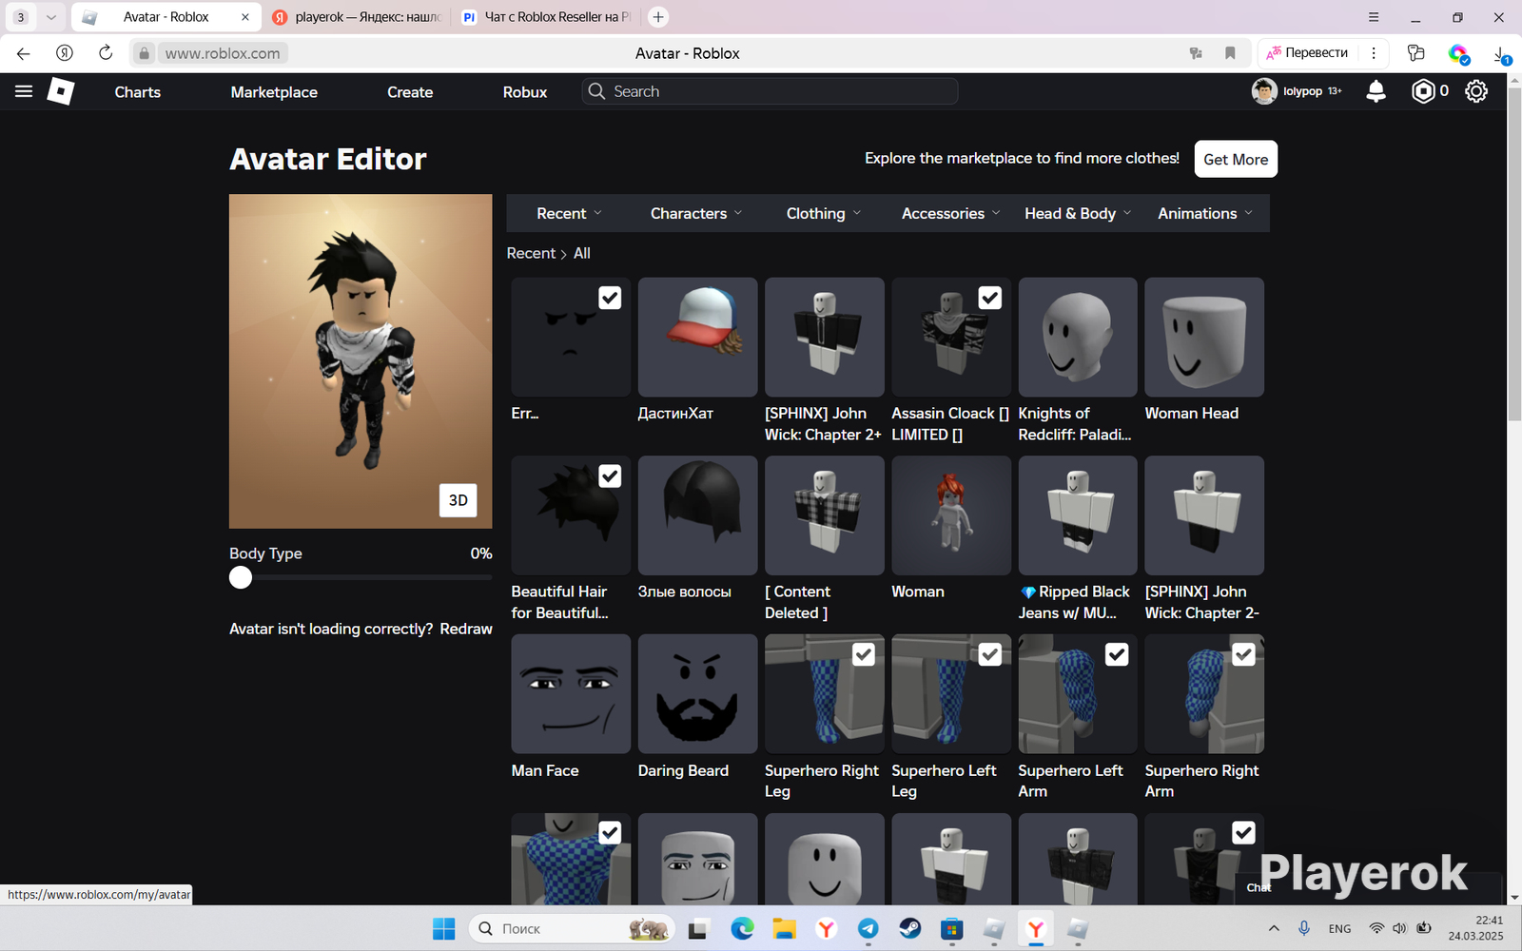The width and height of the screenshot is (1522, 951).
Task: Go back with the browser back arrow
Action: (x=24, y=53)
